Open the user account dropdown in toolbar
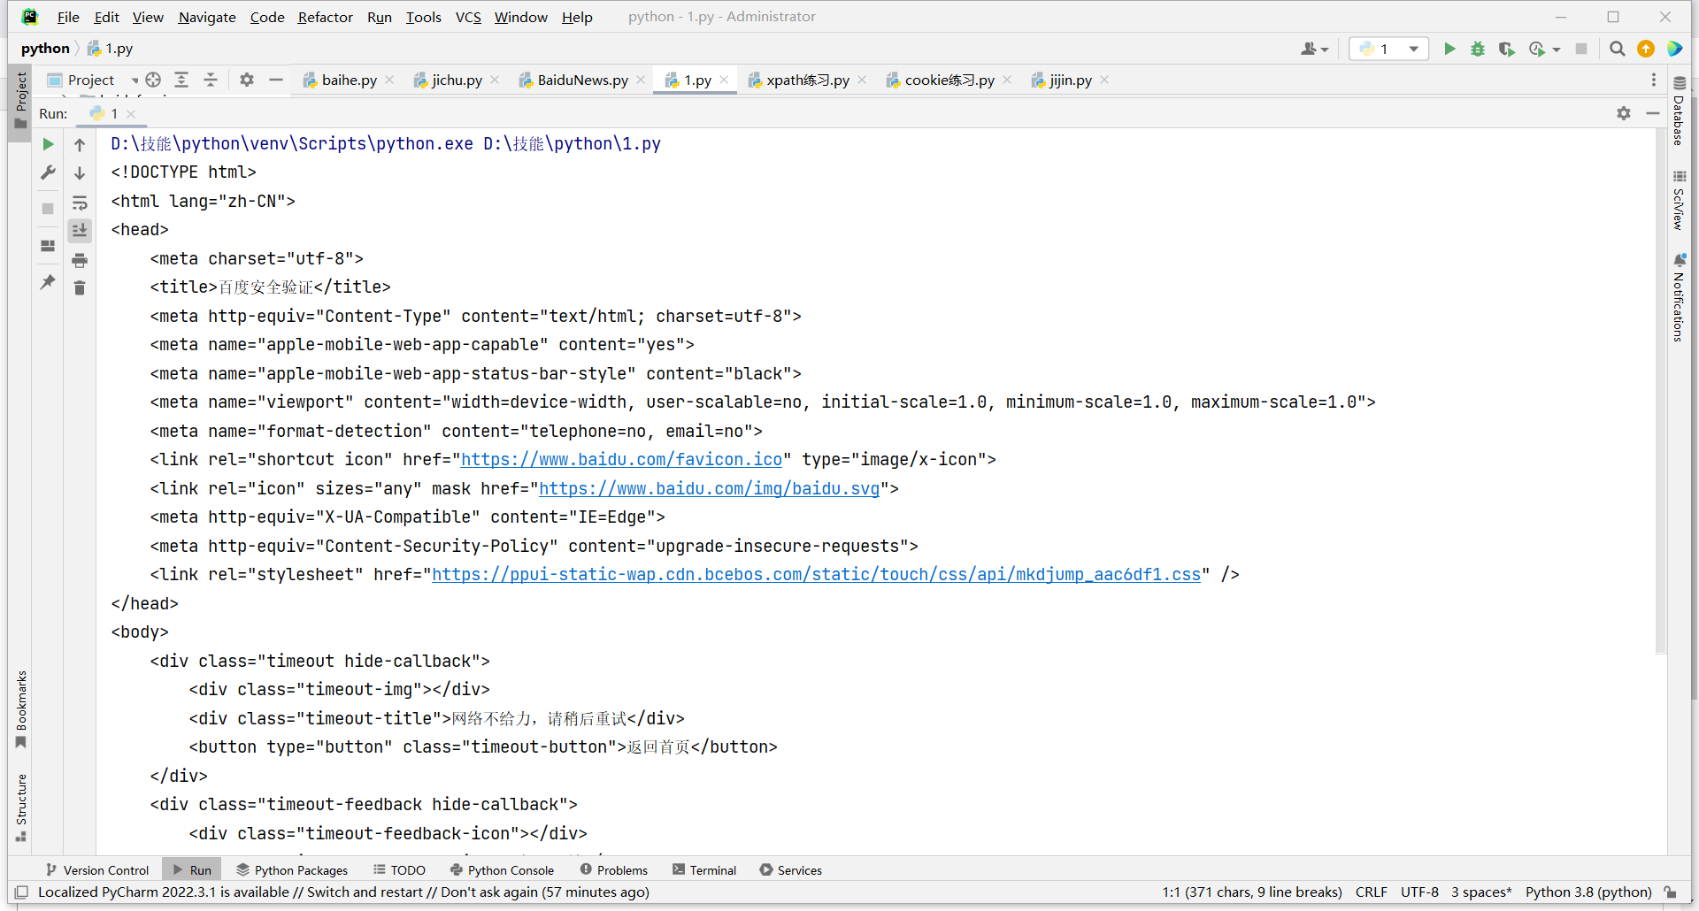 pos(1315,49)
